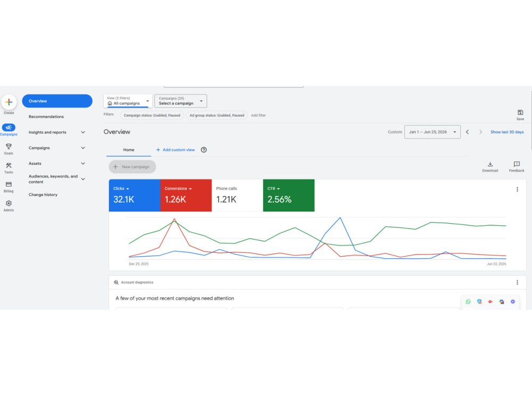
Task: Open the Admin gear icon
Action: pos(9,204)
